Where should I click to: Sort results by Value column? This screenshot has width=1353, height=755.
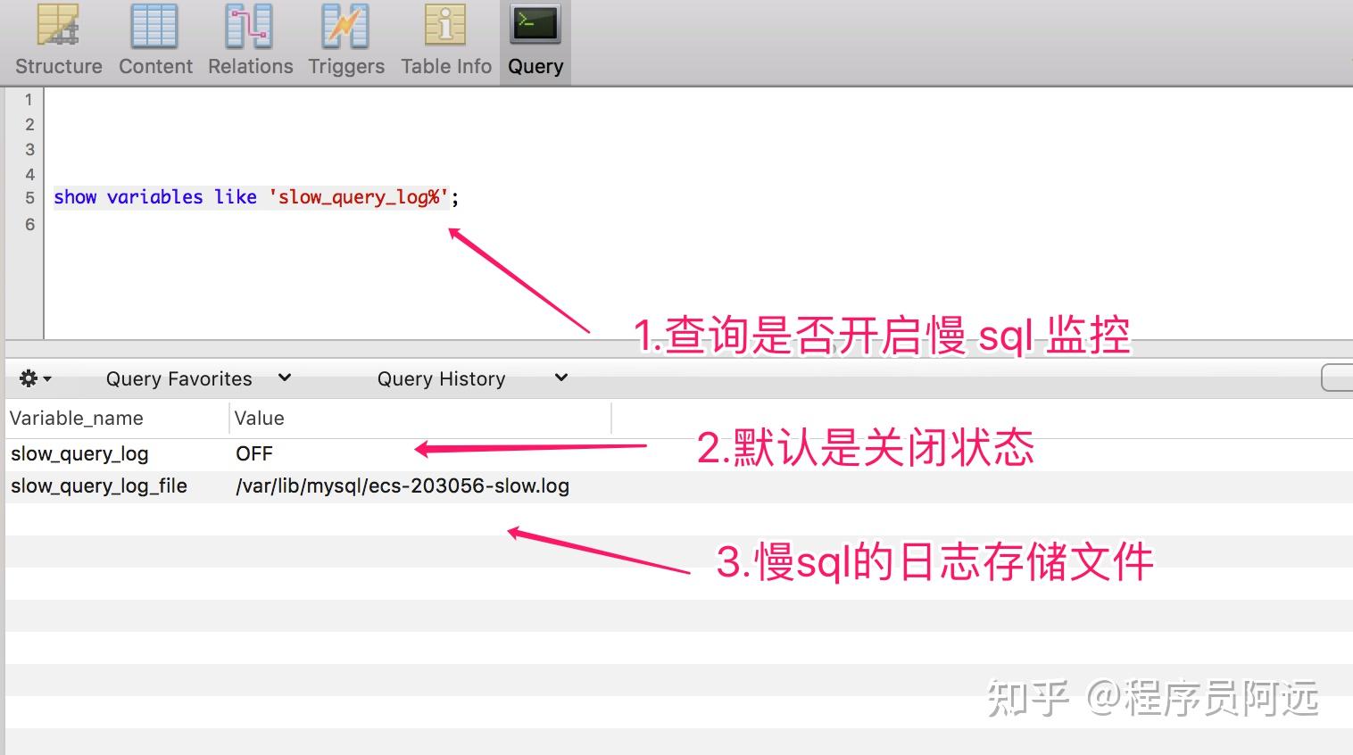point(258,418)
